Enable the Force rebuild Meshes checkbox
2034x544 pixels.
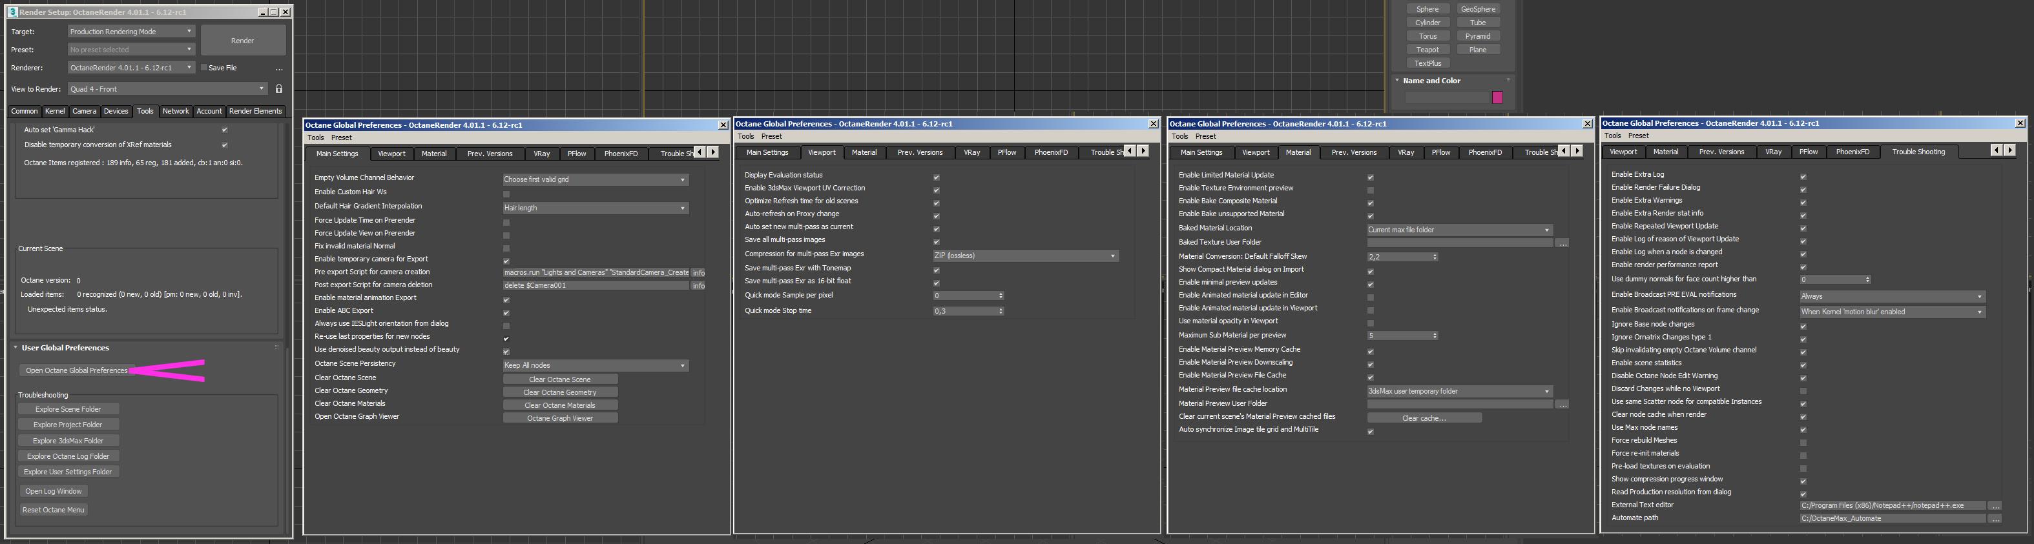tap(1803, 442)
